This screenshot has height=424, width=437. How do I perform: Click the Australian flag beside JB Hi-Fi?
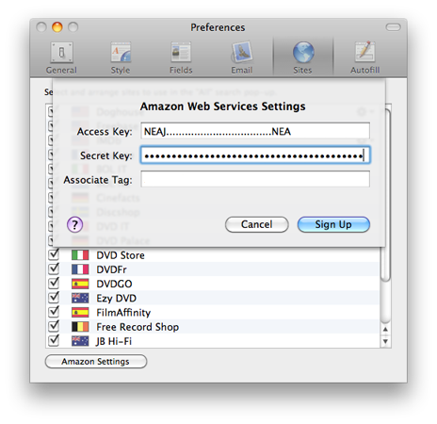click(80, 341)
